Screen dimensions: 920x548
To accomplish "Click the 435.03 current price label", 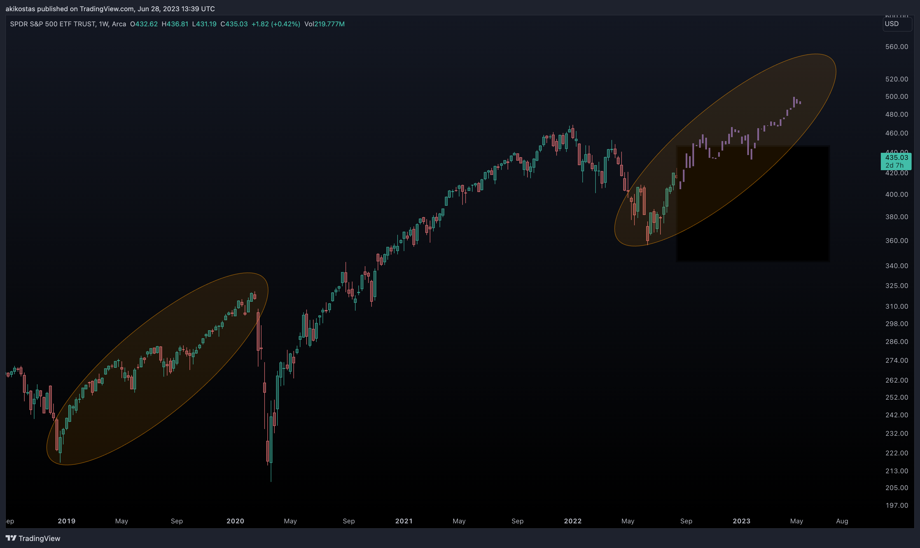I will point(896,157).
